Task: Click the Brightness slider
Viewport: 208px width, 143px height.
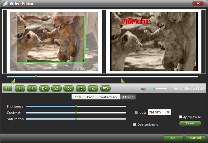Action: pyautogui.click(x=76, y=106)
